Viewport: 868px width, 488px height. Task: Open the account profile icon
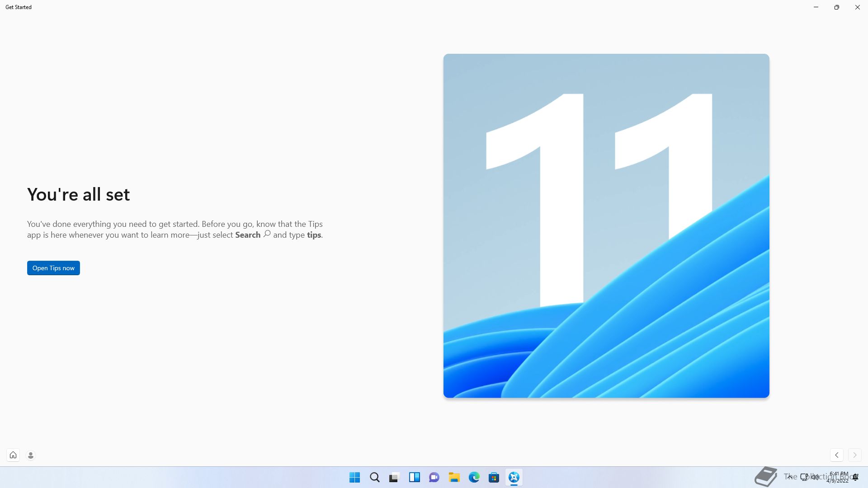pos(31,455)
